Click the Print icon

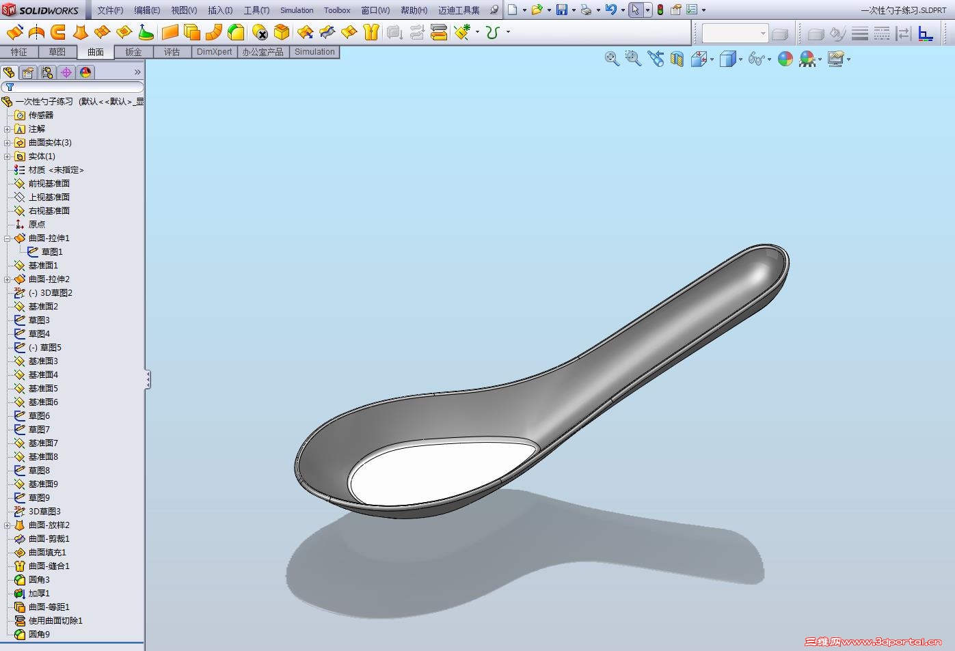point(586,10)
